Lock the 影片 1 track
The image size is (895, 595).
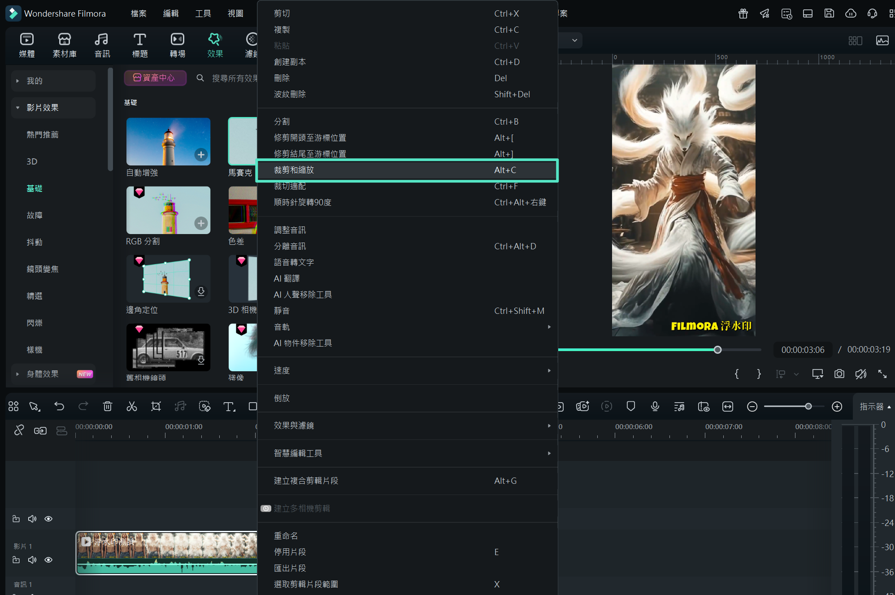[16, 560]
